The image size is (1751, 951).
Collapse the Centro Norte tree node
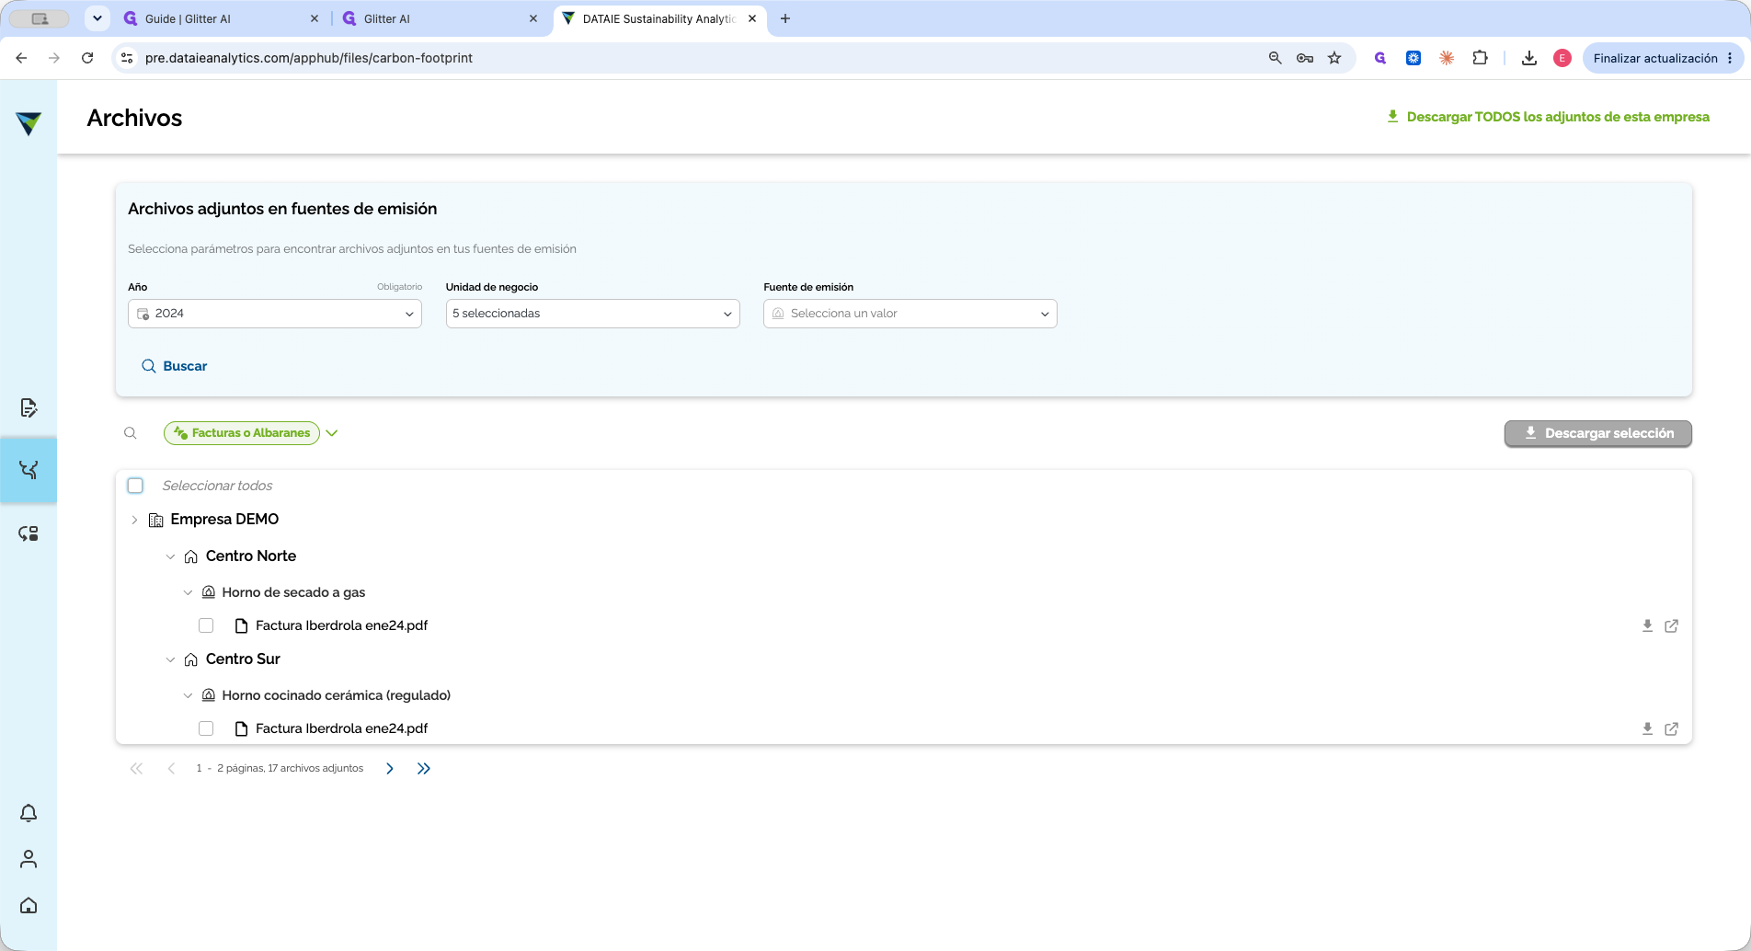(170, 556)
